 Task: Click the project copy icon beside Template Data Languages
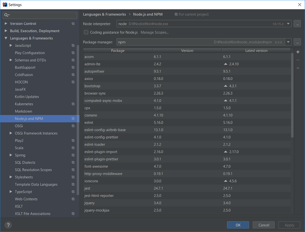(73, 184)
